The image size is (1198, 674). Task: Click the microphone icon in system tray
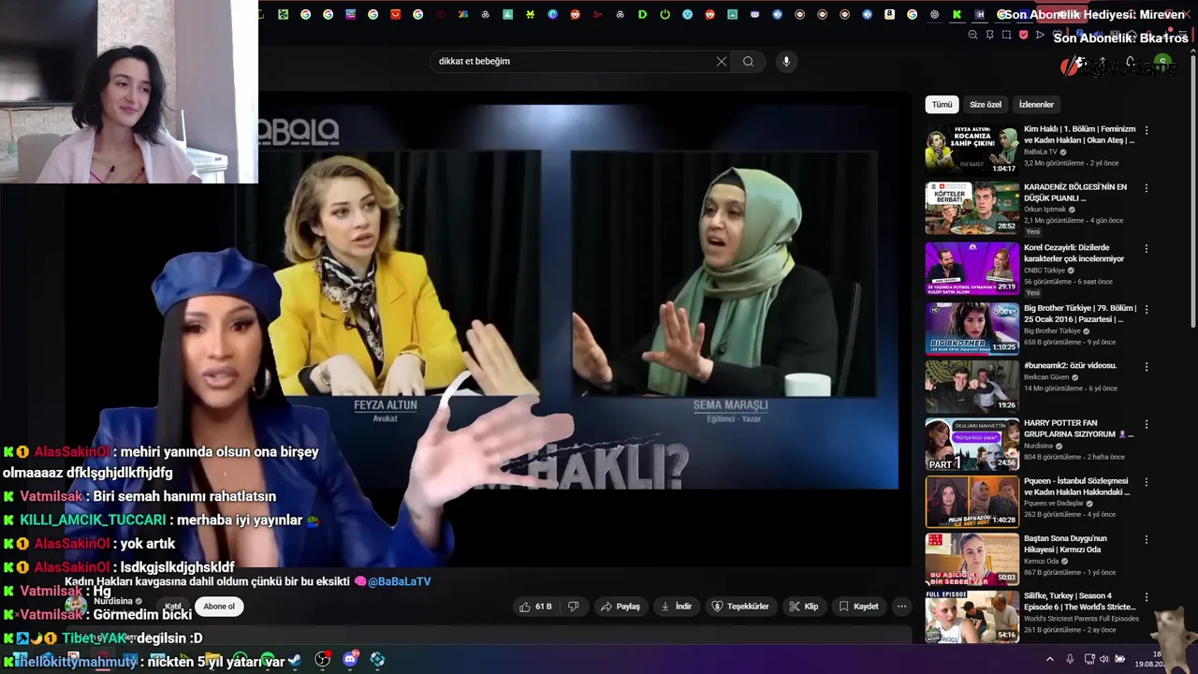tap(1070, 659)
